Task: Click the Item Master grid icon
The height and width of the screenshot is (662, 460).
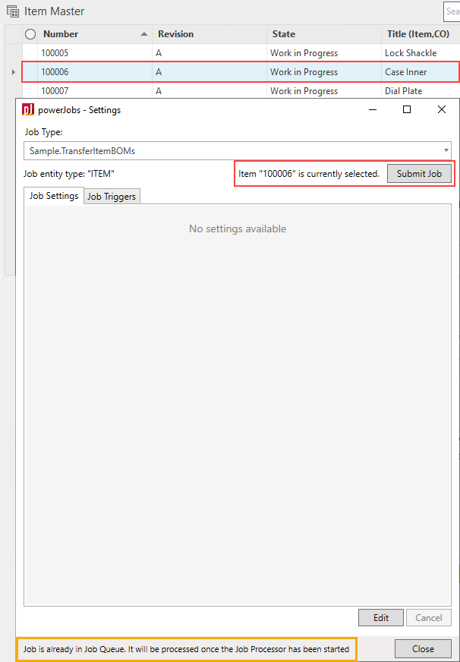Action: (13, 11)
